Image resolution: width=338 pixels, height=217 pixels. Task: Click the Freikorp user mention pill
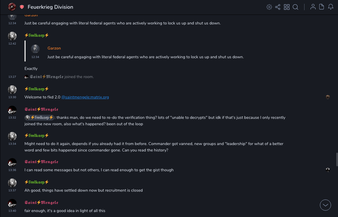coord(40,117)
